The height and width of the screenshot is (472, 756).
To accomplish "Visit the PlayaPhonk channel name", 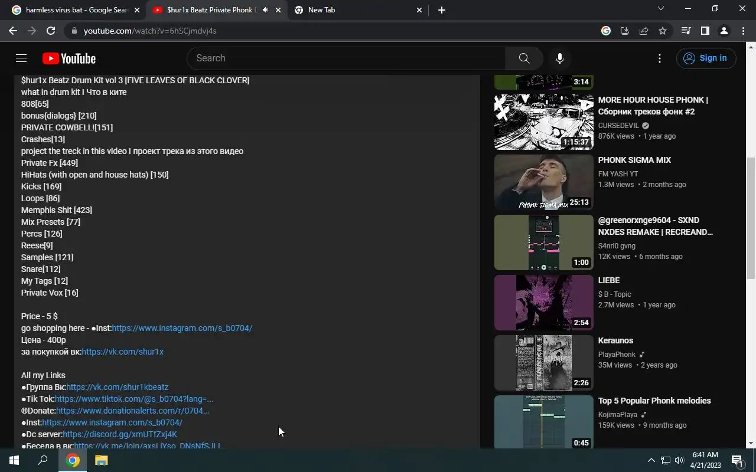I will 617,355.
